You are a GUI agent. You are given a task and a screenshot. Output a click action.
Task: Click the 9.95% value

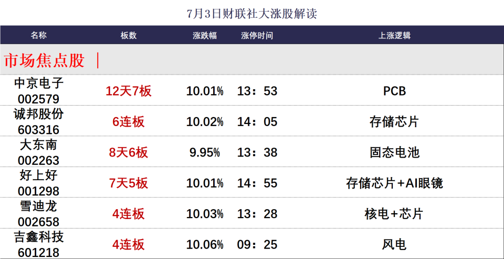click(205, 152)
